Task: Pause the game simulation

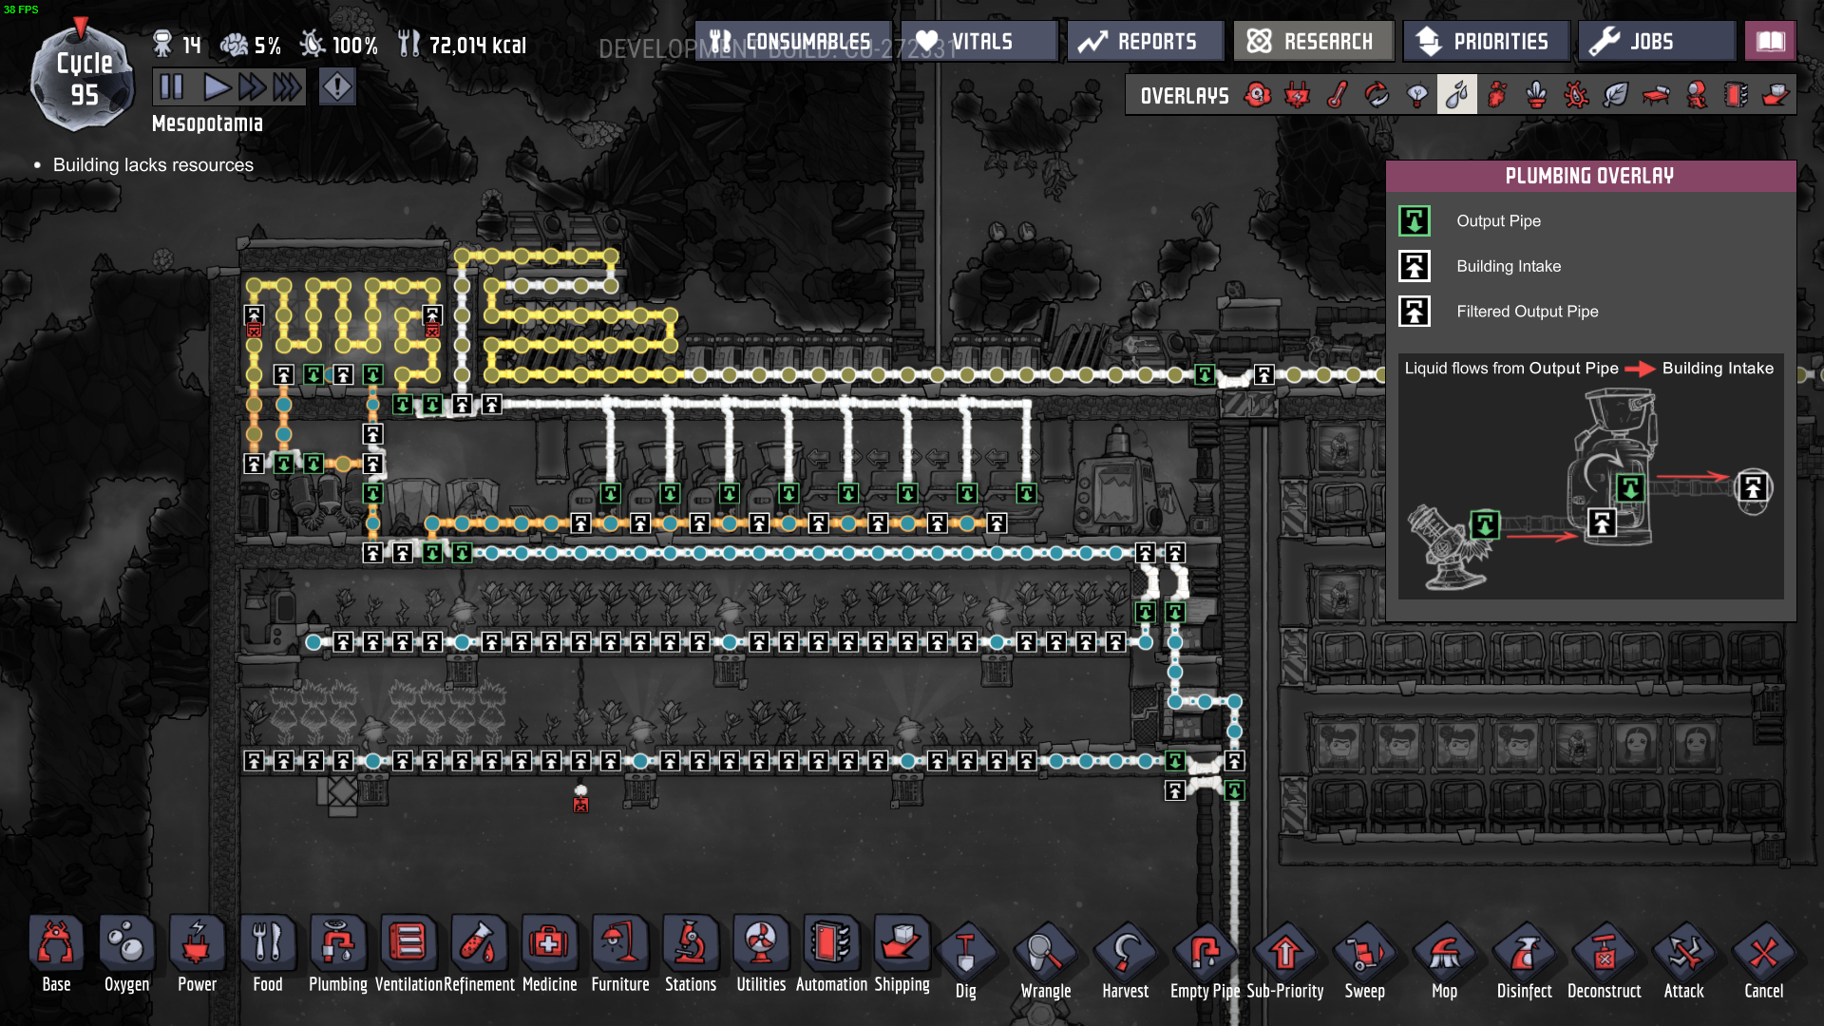Action: pos(172,87)
